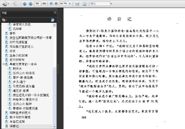This screenshot has width=185, height=129.
Task: Click the fit full page icon
Action: [x=84, y=4]
